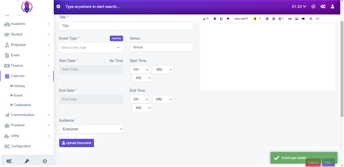Expand the Communication sidebar menu
Image resolution: width=344 pixels, height=167 pixels.
(x=27, y=115)
